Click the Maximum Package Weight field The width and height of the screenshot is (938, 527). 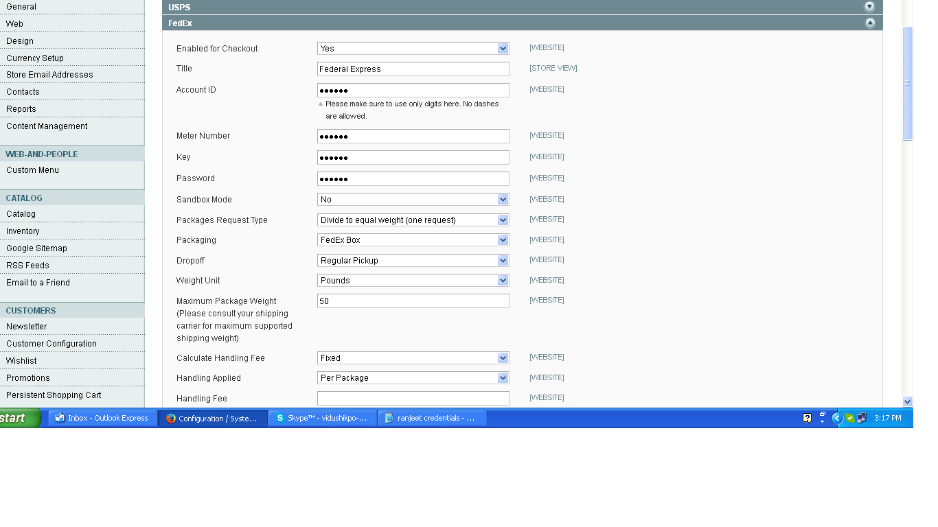click(x=413, y=301)
